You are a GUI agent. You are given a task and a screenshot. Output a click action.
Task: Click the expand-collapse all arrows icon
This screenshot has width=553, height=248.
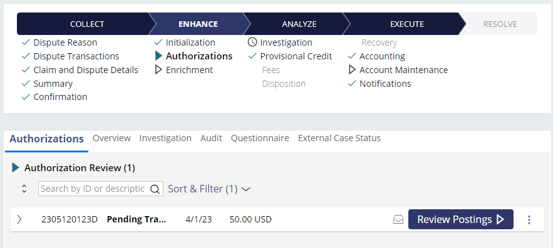tap(24, 189)
